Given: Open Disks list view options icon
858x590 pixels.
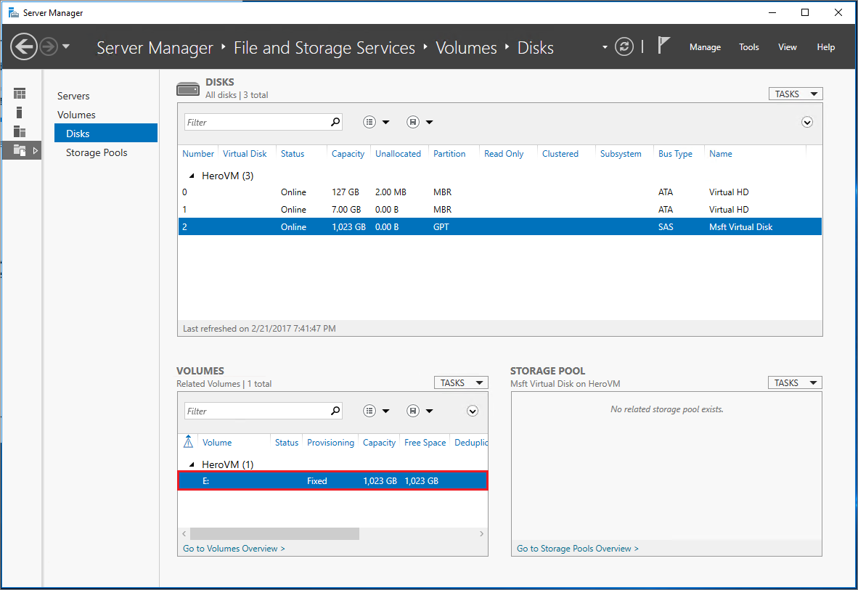Looking at the screenshot, I should tap(370, 122).
